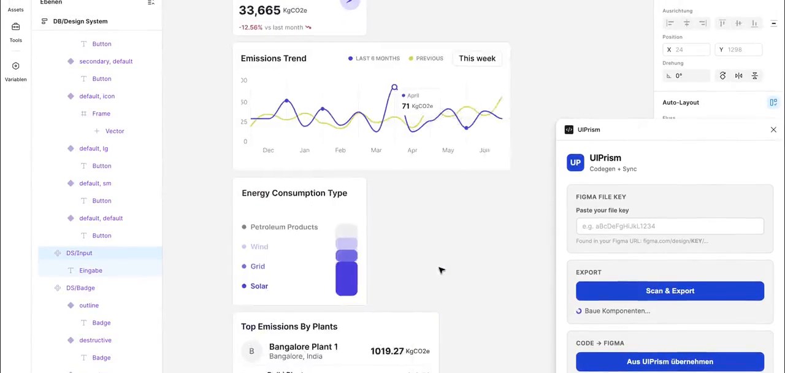Screen dimensions: 785x373
Task: Open the Tools panel icon
Action: coord(15,27)
